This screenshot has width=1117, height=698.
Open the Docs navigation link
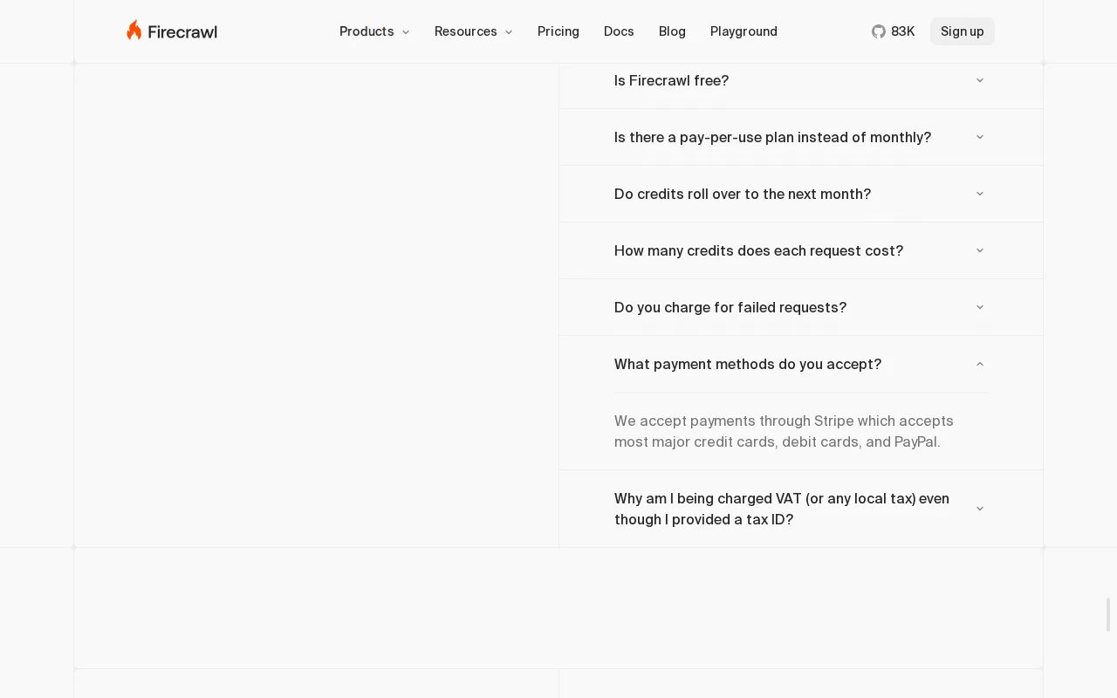point(619,31)
